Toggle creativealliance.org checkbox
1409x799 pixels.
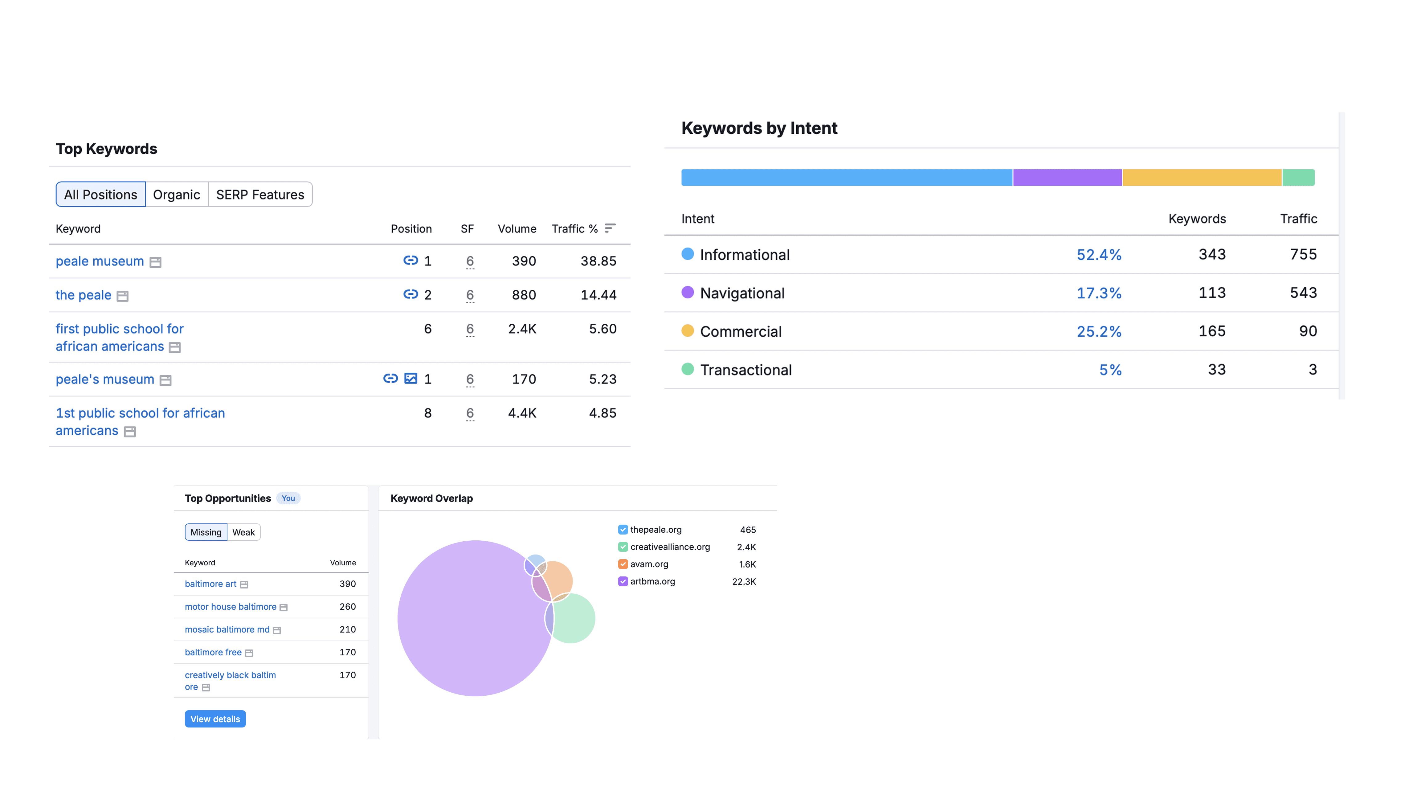coord(623,547)
